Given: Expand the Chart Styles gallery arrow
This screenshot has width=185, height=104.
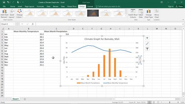Looking at the screenshot, I should coord(126,16).
